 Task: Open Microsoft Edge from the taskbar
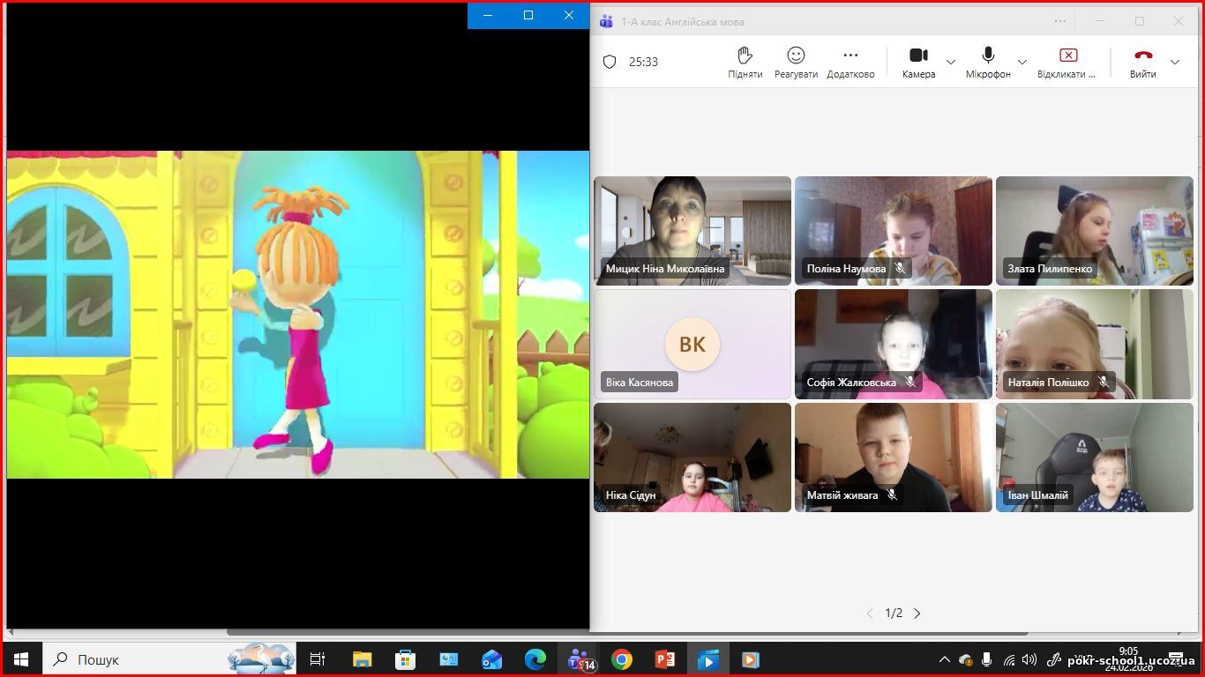[x=535, y=659]
